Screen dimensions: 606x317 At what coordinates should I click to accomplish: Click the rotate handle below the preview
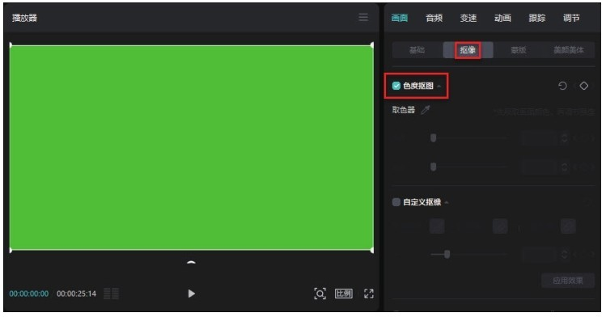(191, 263)
